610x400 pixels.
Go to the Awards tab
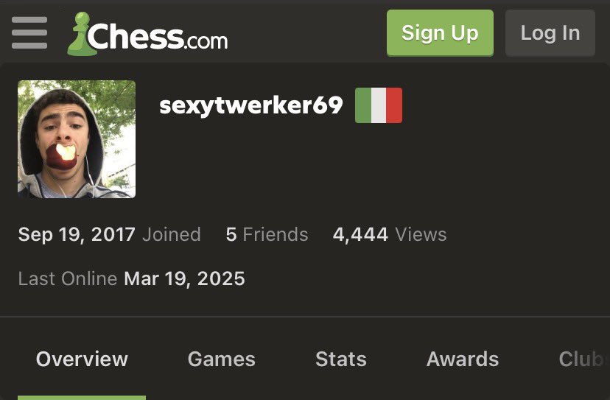pos(463,359)
